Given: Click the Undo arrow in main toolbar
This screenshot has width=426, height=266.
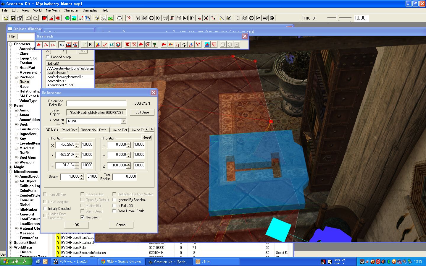Looking at the screenshot, I should [x=28, y=18].
